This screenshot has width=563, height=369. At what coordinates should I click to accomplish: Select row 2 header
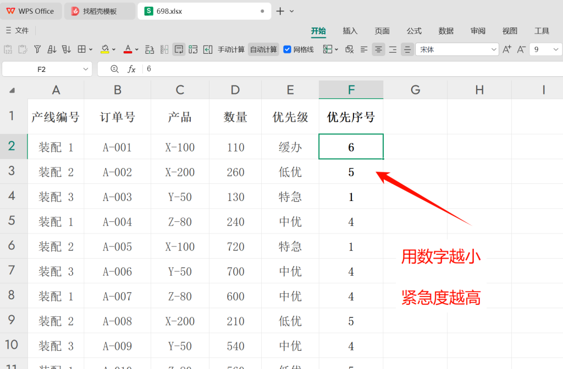click(13, 146)
